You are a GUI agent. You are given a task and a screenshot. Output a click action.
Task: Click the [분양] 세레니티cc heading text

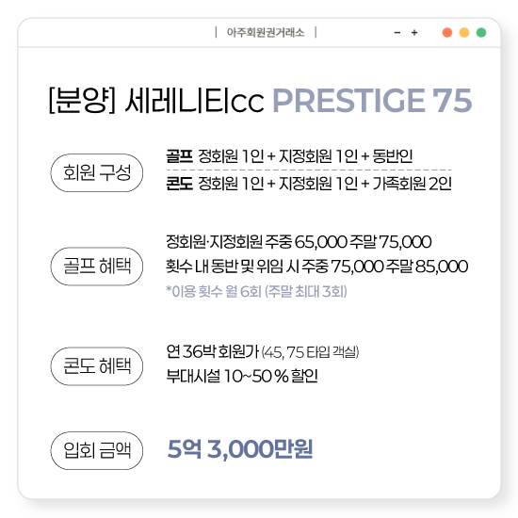click(x=156, y=101)
